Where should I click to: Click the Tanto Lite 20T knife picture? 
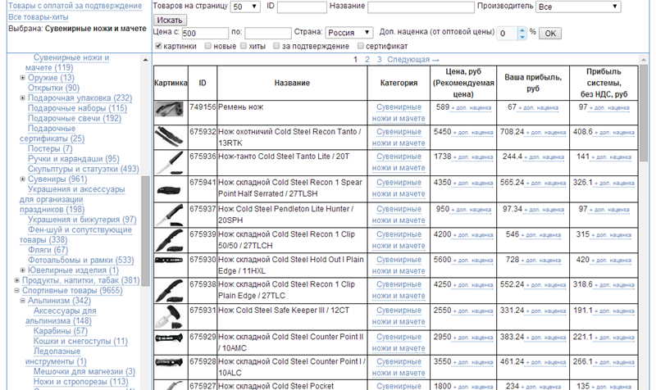tap(170, 160)
